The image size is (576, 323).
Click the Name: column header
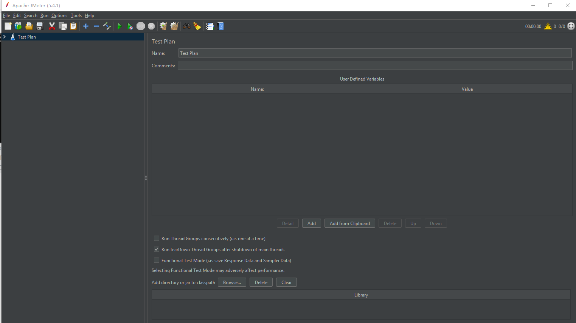[257, 89]
